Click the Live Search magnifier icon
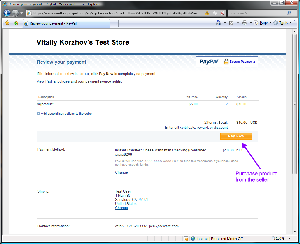This screenshot has width=300, height=244. click(289, 13)
